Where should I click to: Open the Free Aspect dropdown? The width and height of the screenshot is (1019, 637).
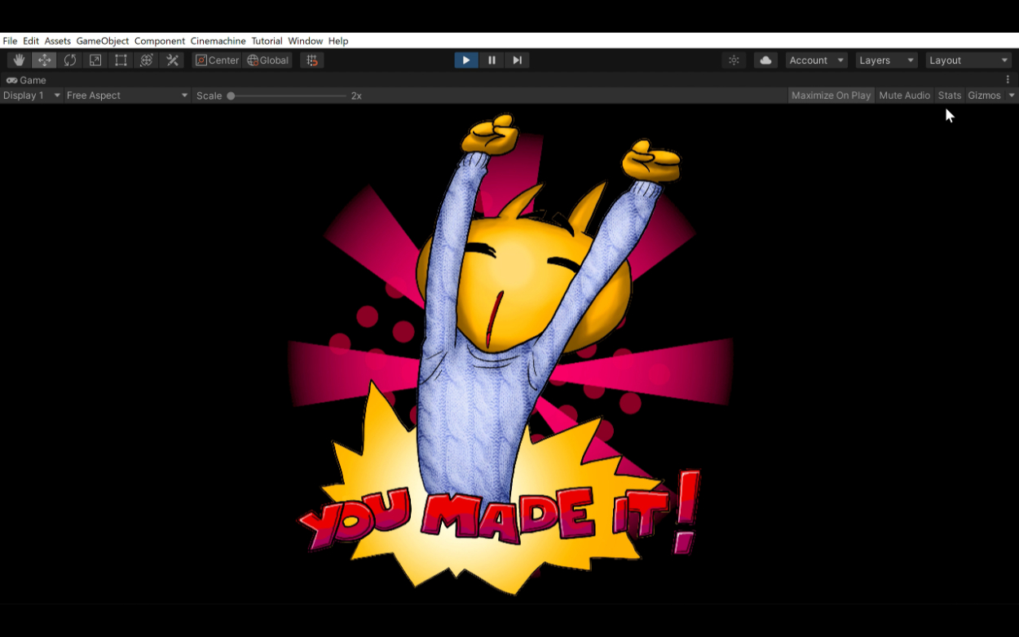click(127, 95)
